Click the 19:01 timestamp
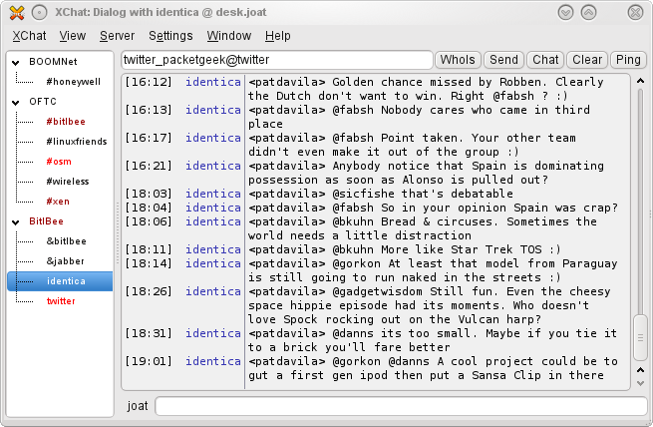Image resolution: width=653 pixels, height=427 pixels. [149, 361]
